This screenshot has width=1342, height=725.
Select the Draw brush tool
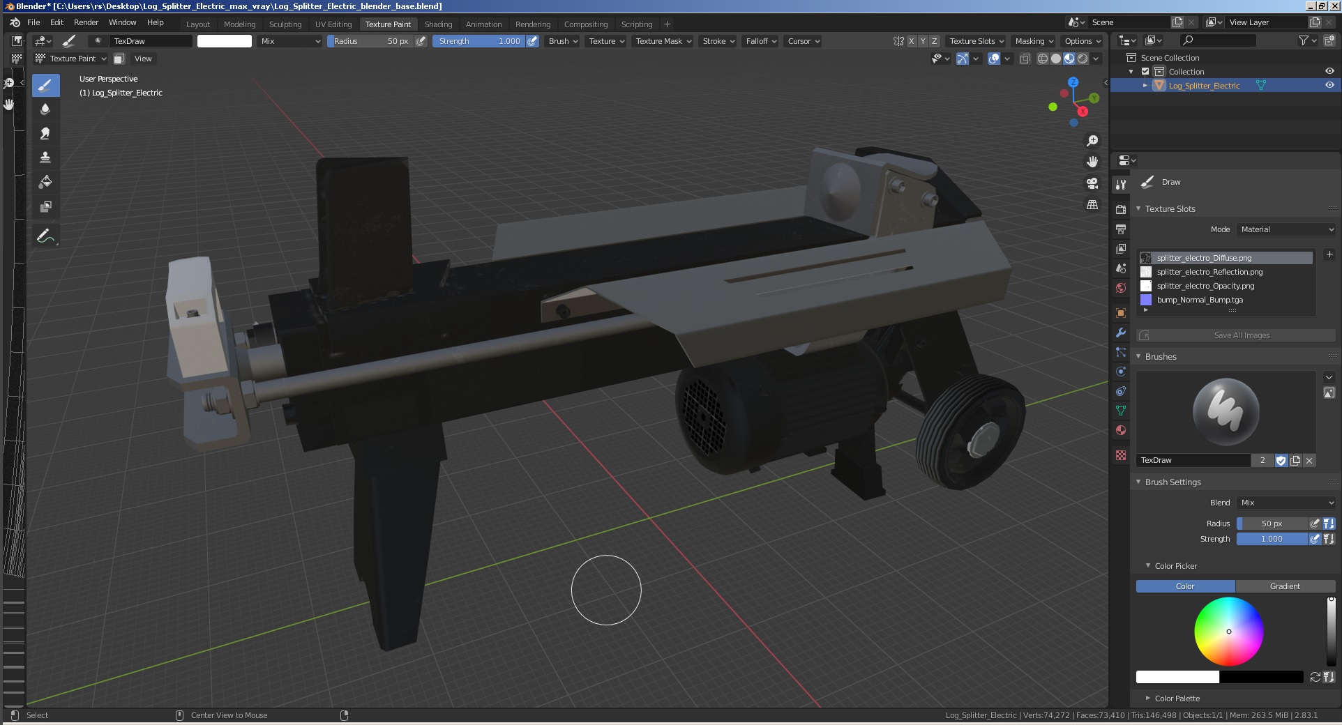coord(45,86)
